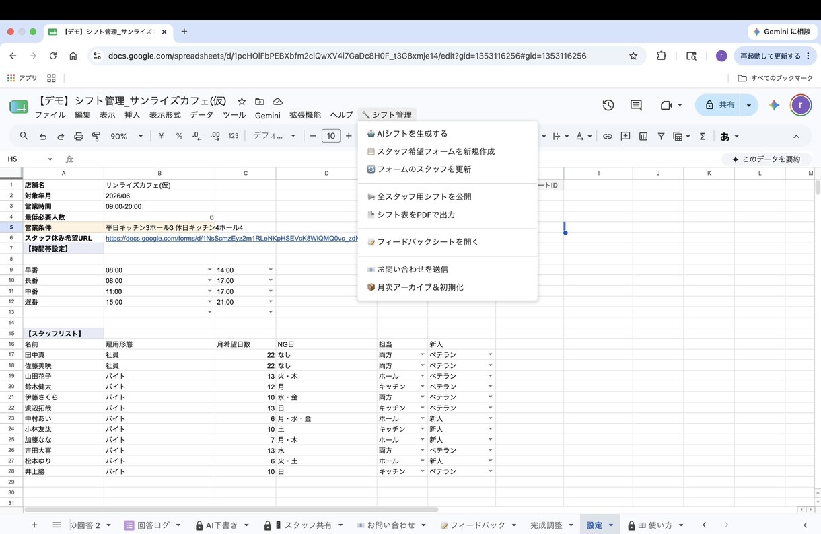Move the document with folder icon

coord(260,101)
